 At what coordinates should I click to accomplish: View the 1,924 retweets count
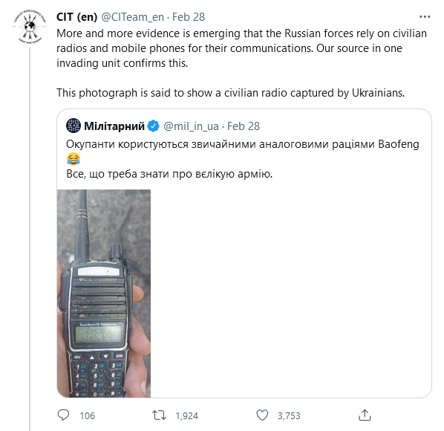click(186, 415)
